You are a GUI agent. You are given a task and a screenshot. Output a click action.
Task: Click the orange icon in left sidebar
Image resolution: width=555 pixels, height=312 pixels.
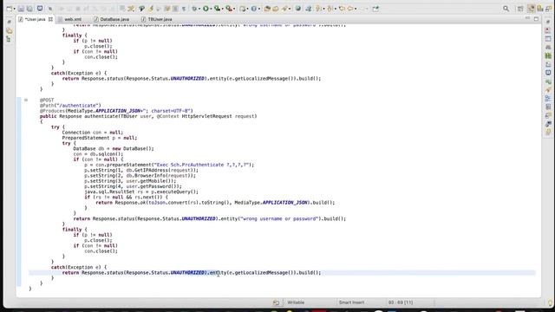(x=10, y=31)
